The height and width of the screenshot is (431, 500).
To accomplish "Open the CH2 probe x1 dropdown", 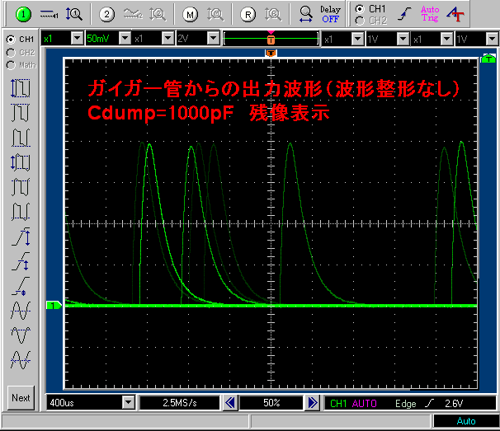I will [168, 38].
